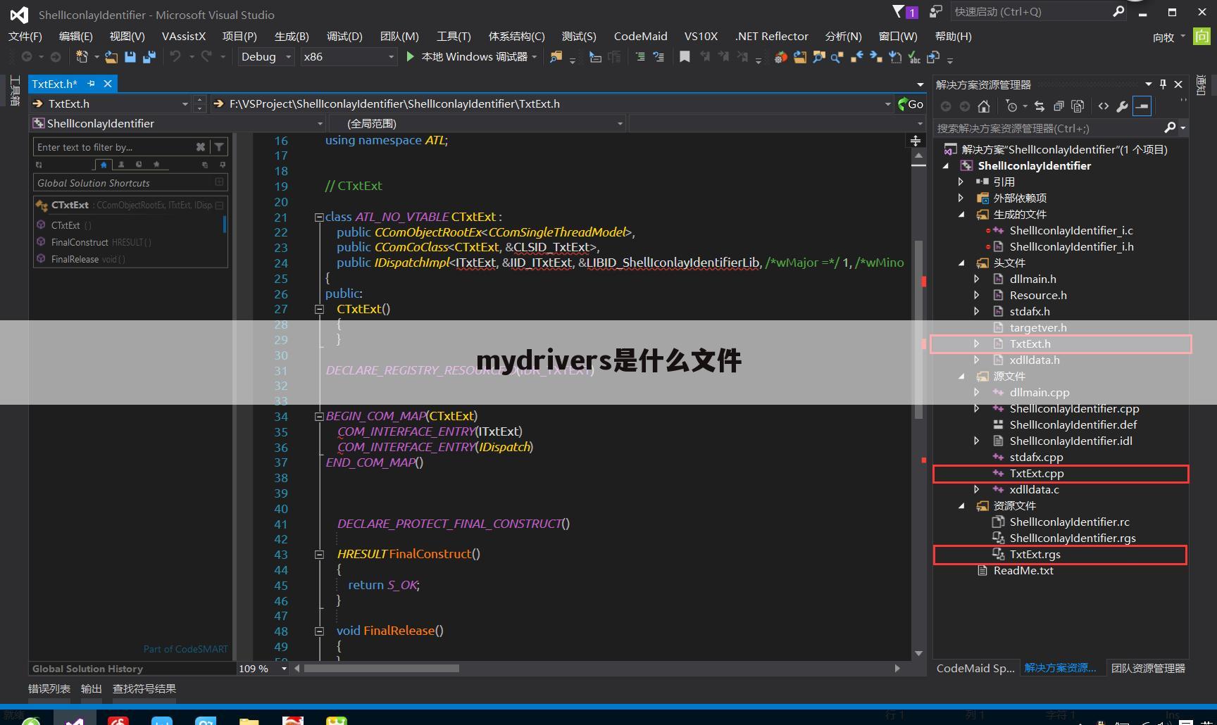1217x725 pixels.
Task: Clear the CodeSMART filter text with X icon
Action: point(201,147)
